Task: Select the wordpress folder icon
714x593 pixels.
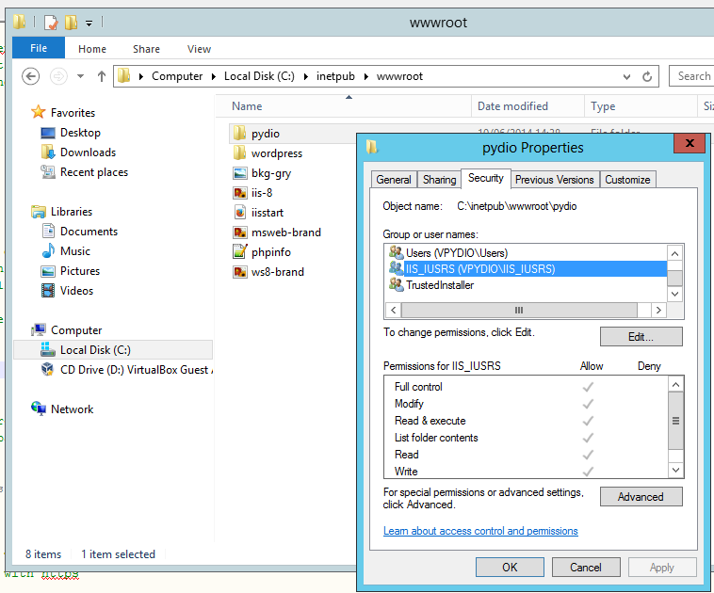Action: click(239, 153)
